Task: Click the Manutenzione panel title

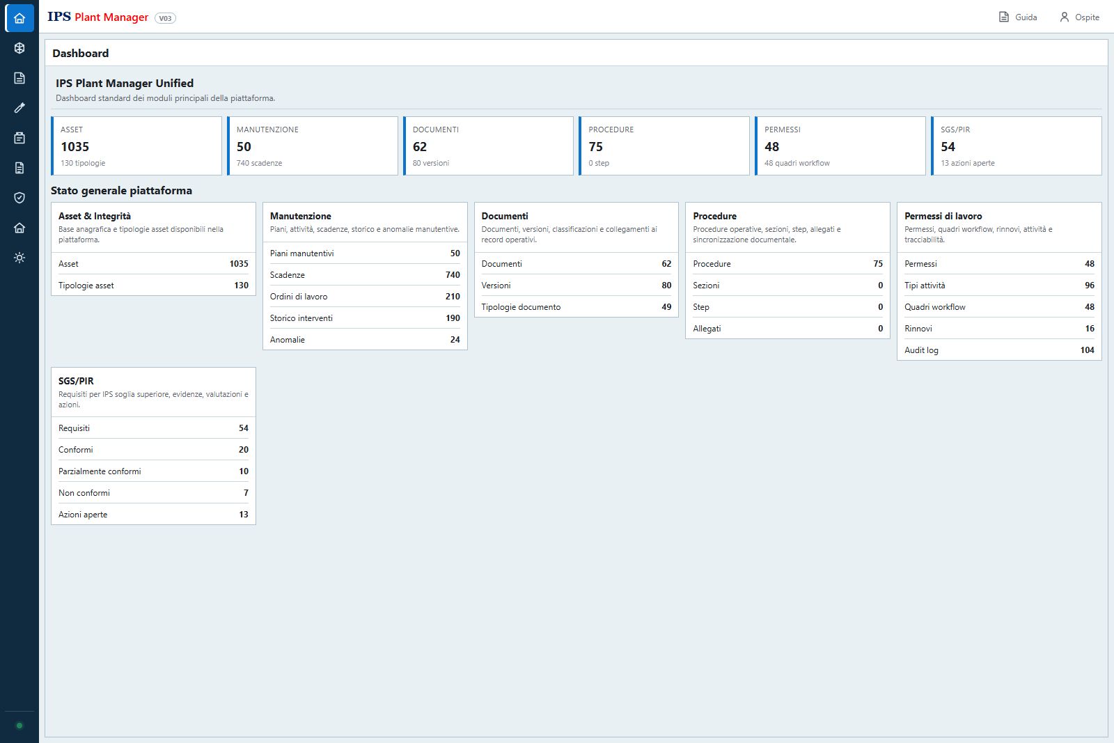Action: pyautogui.click(x=301, y=216)
